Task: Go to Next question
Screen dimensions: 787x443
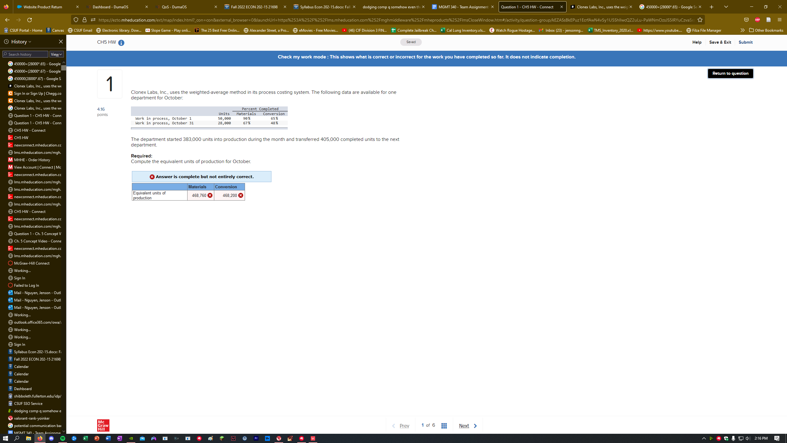Action: (x=464, y=425)
